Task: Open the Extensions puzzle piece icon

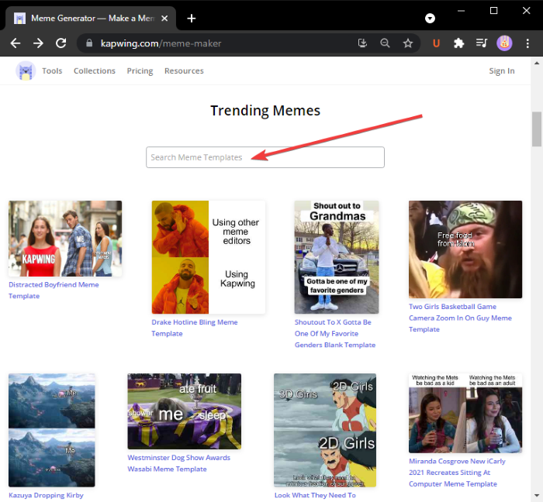Action: click(458, 43)
